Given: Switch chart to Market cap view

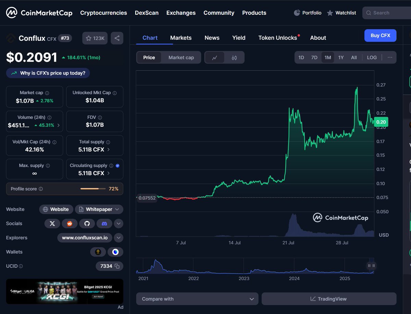Looking at the screenshot, I should pos(181,58).
